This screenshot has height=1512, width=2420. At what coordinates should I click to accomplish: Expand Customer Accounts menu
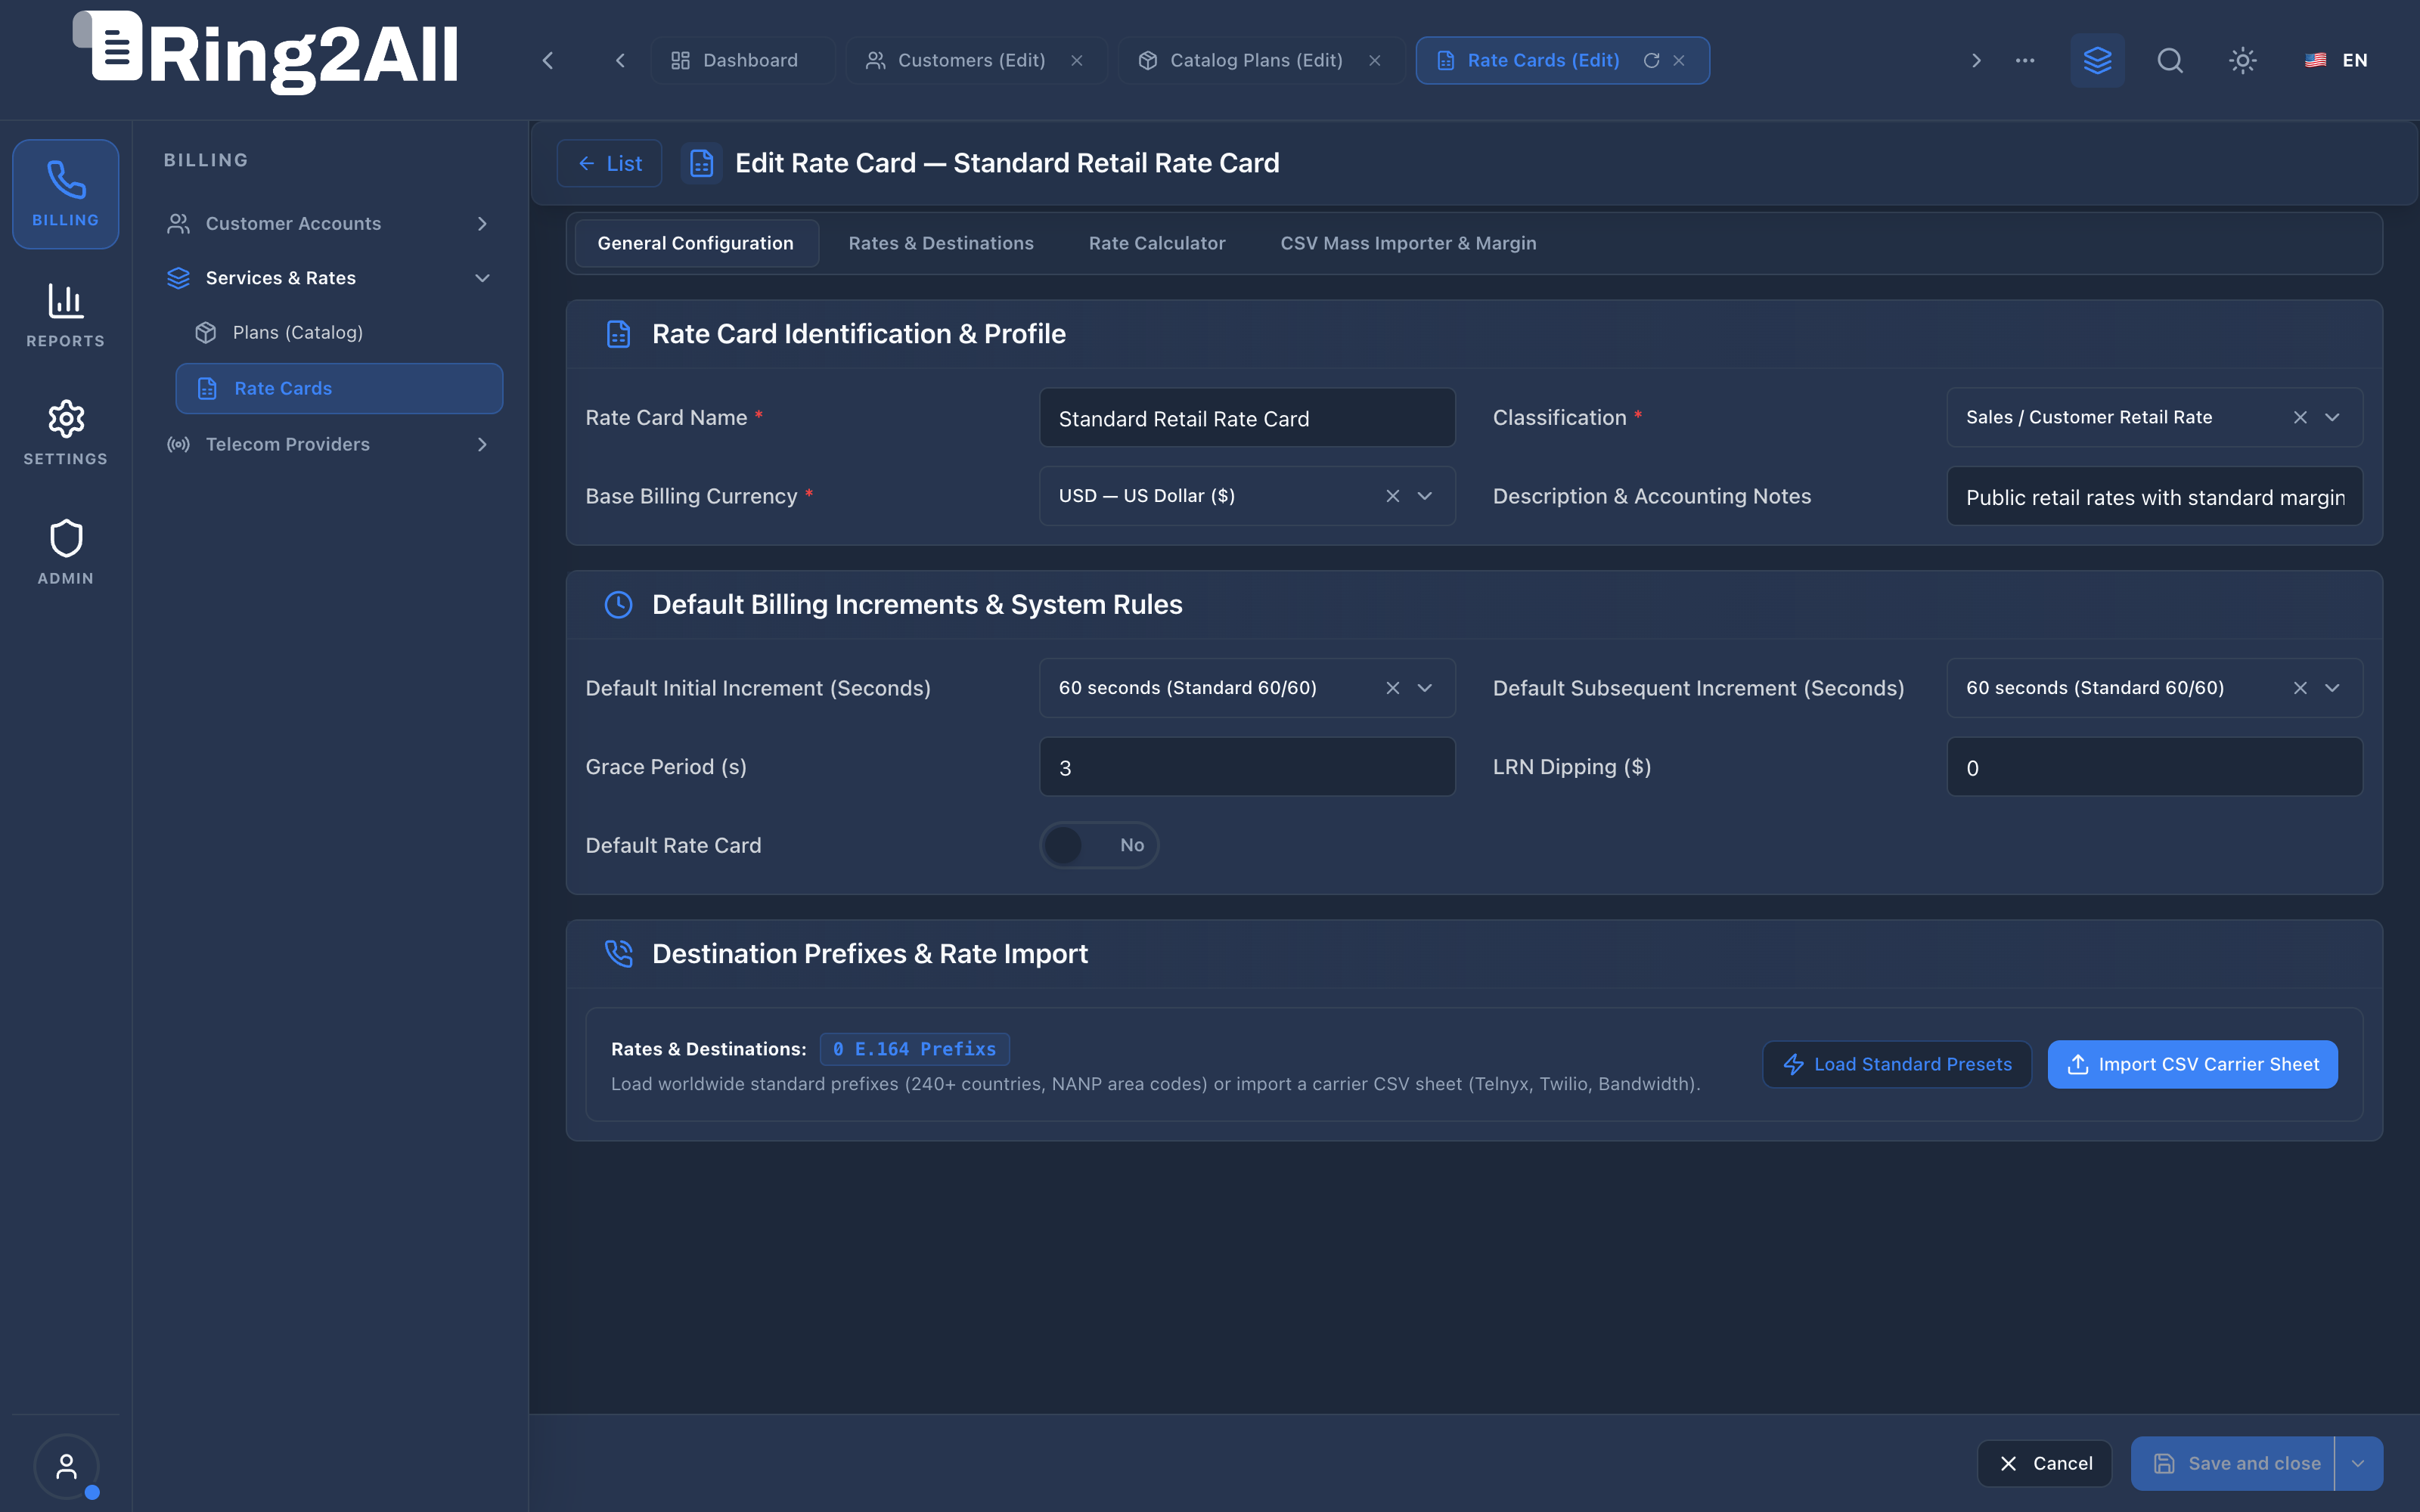tap(330, 223)
